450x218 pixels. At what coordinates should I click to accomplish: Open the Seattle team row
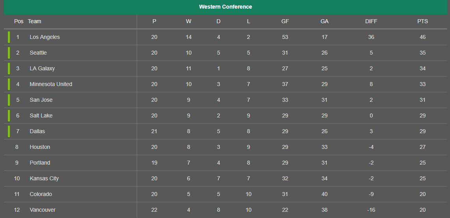[225, 53]
